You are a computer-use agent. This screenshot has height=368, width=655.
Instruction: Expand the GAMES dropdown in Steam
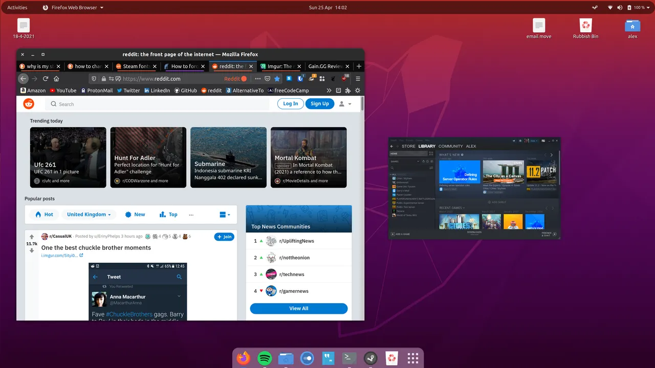(x=418, y=162)
